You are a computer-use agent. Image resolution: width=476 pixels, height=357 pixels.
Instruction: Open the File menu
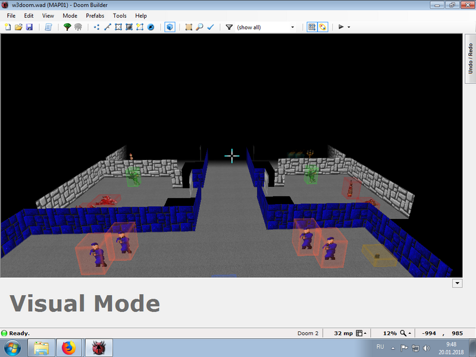tap(11, 15)
